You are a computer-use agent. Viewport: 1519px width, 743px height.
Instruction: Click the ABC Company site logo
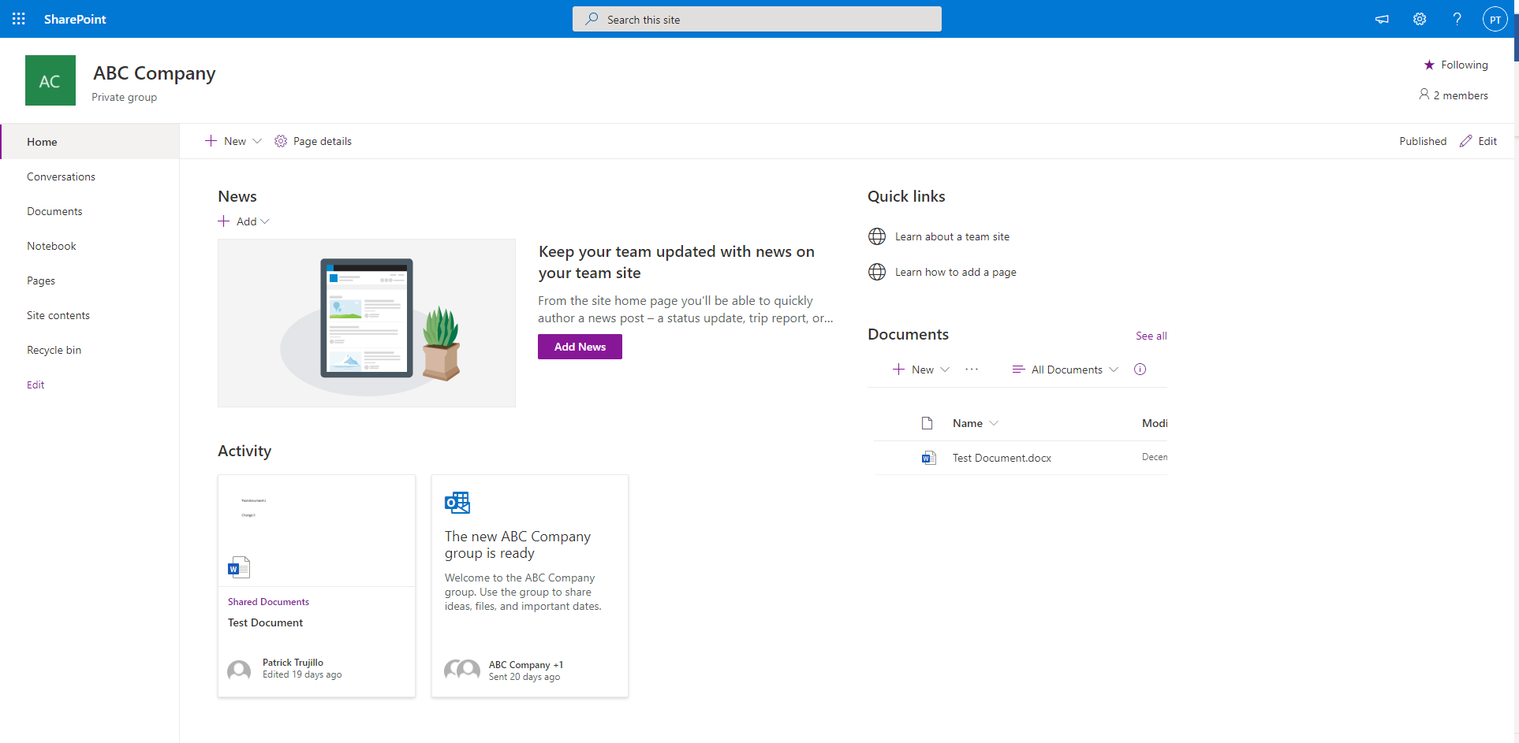point(50,80)
